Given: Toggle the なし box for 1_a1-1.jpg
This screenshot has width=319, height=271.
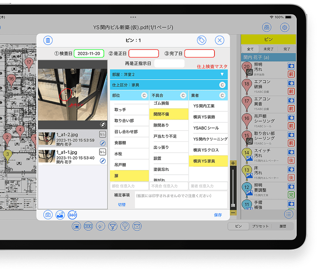Looking at the screenshot, I should [x=103, y=152].
